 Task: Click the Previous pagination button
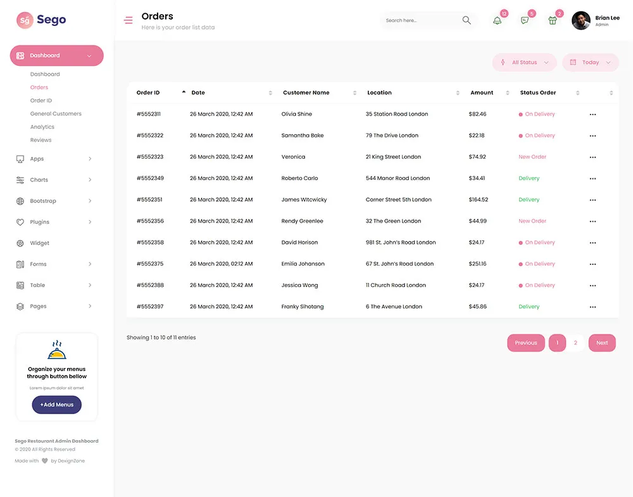tap(526, 343)
